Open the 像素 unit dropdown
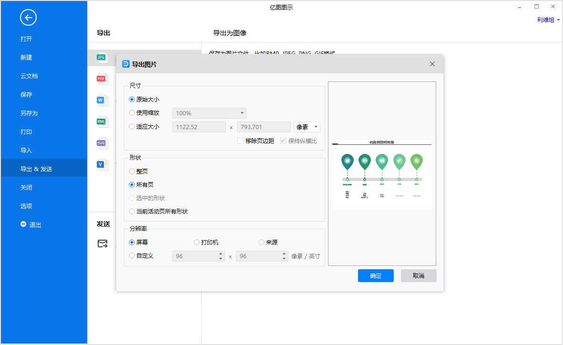 [307, 127]
